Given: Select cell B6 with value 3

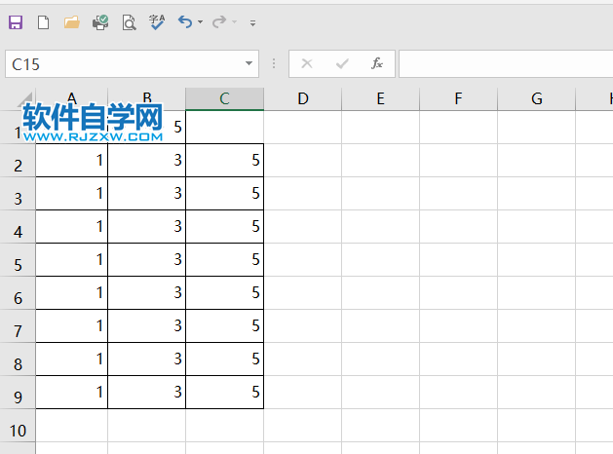Looking at the screenshot, I should click(146, 293).
